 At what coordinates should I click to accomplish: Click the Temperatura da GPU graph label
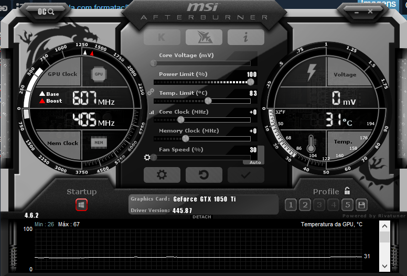331,224
